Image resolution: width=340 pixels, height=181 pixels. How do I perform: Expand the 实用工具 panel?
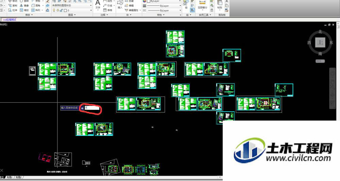(205, 15)
